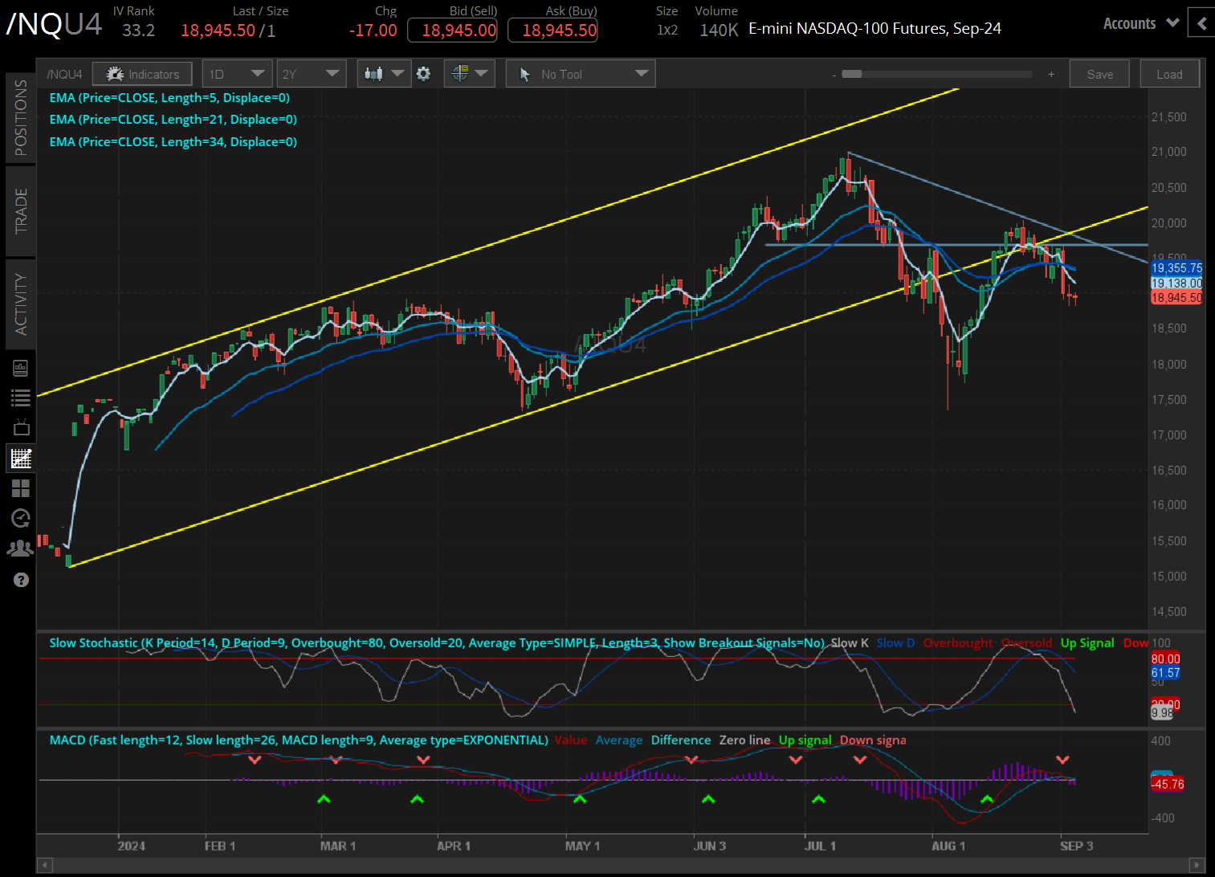Open the watchlist icon in the sidebar
The height and width of the screenshot is (877, 1215).
click(x=20, y=397)
